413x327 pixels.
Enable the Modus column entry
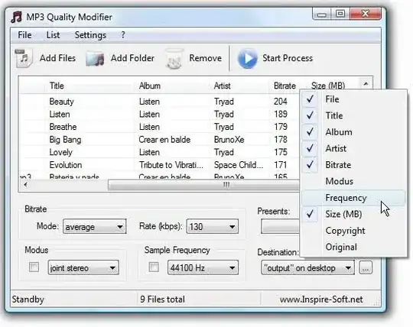pos(353,181)
